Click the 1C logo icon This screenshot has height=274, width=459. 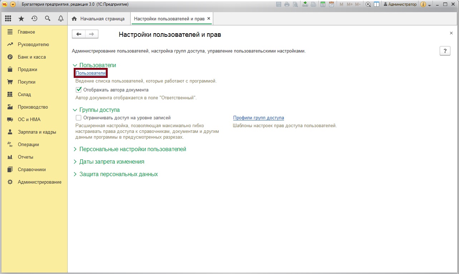[x=5, y=4]
